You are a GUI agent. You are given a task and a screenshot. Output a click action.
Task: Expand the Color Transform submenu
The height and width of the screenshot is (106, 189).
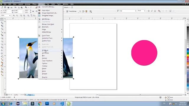[x=50, y=61]
